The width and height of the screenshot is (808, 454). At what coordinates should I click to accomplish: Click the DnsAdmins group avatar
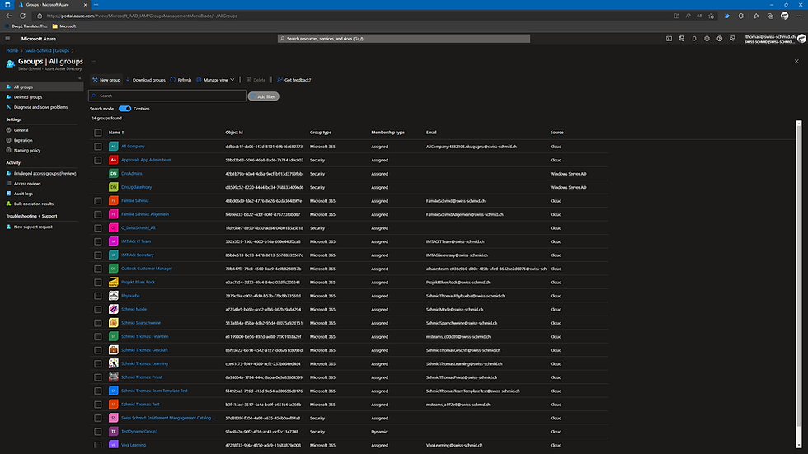114,174
